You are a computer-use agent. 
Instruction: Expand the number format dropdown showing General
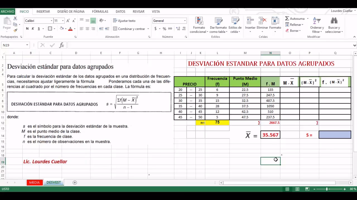[x=185, y=21]
